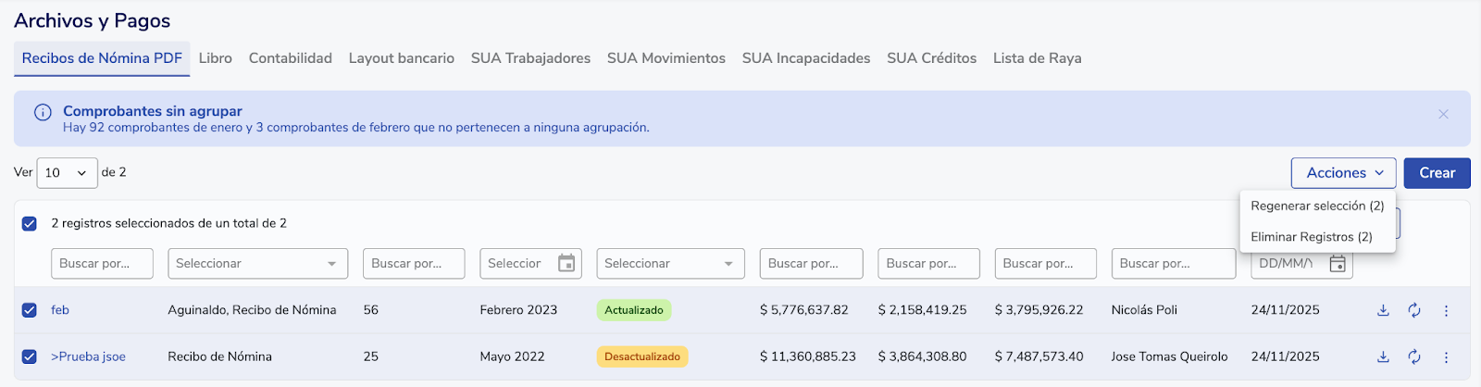Regenerate the feb record with refresh icon
1481x387 pixels.
click(1414, 310)
